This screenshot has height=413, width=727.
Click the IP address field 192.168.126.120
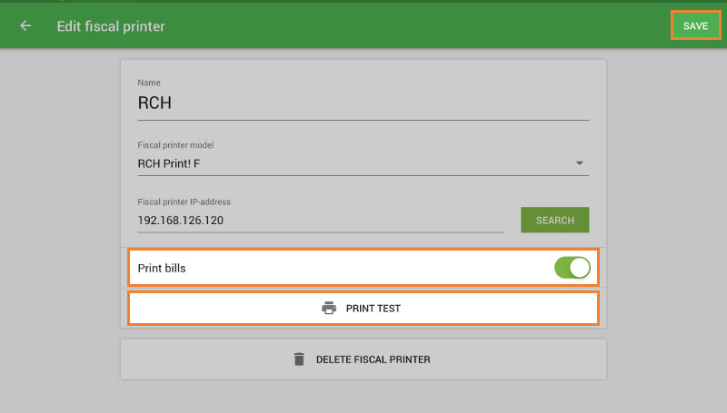tap(321, 221)
